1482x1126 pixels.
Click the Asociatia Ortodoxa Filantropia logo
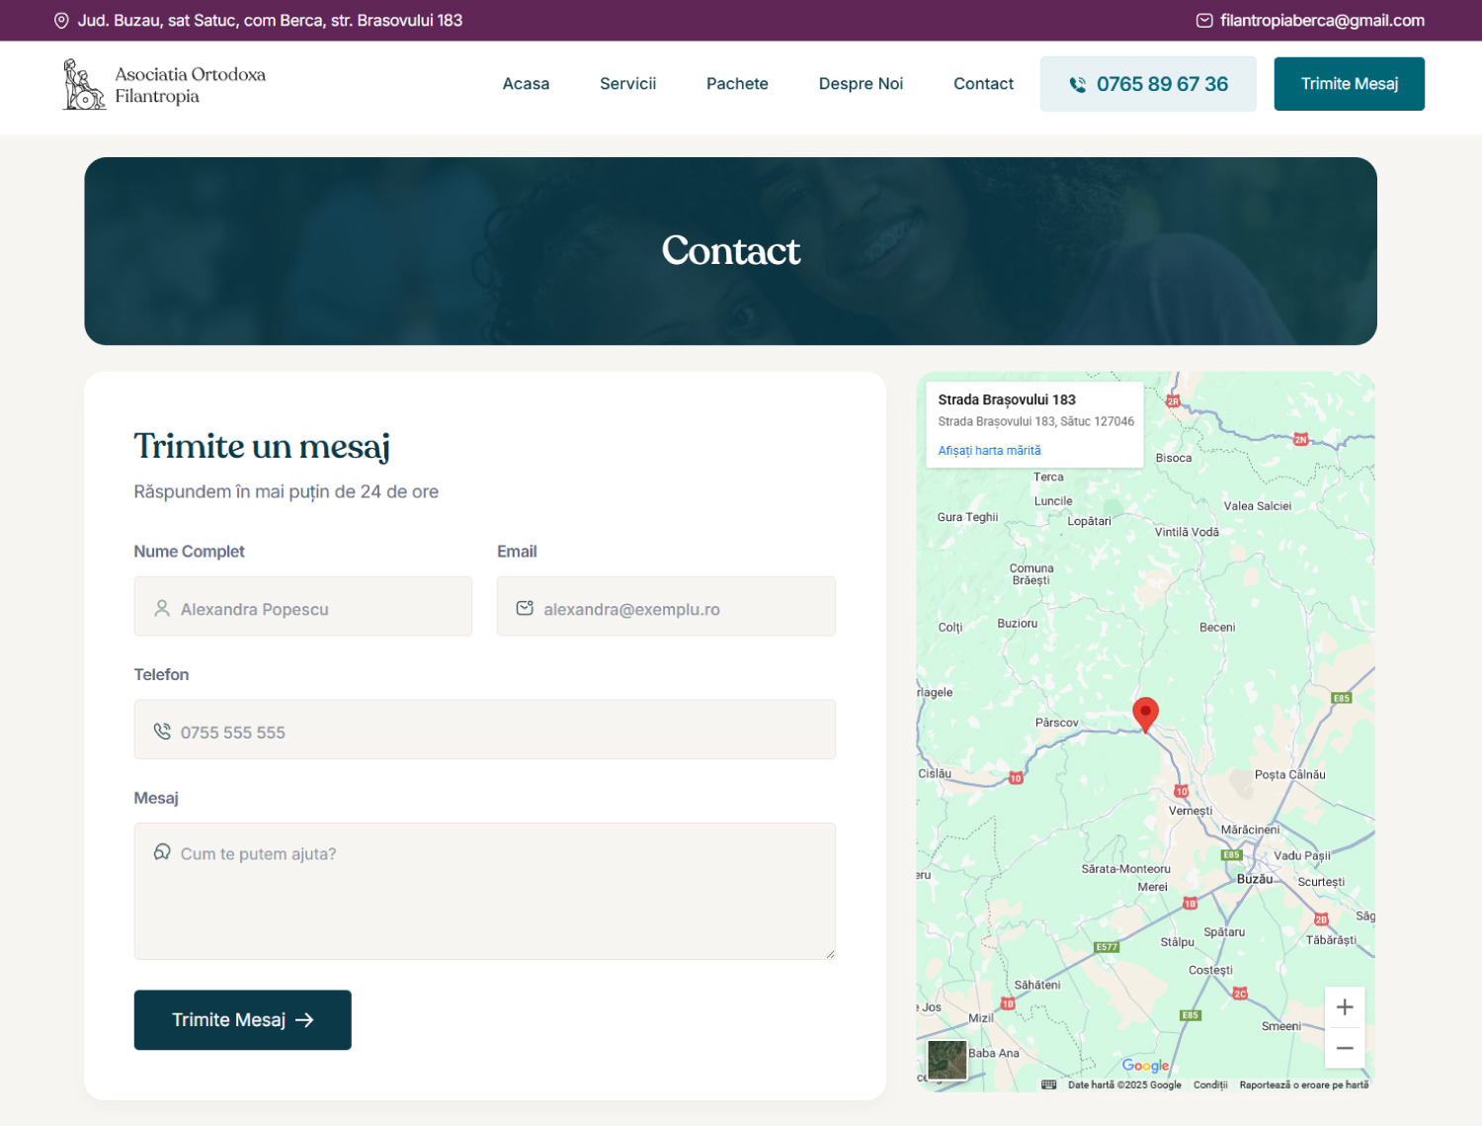pyautogui.click(x=164, y=84)
